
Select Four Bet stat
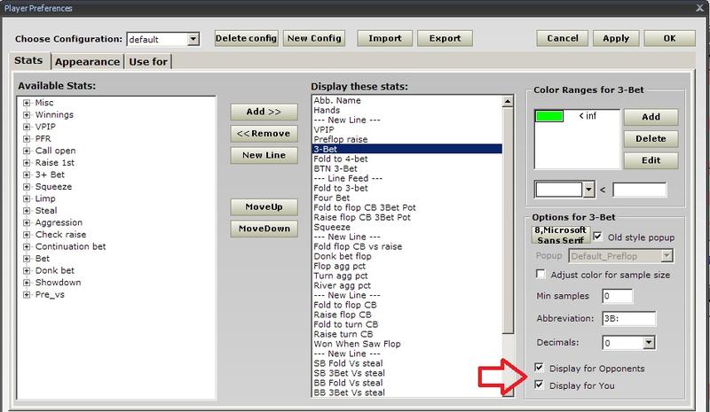(407, 198)
